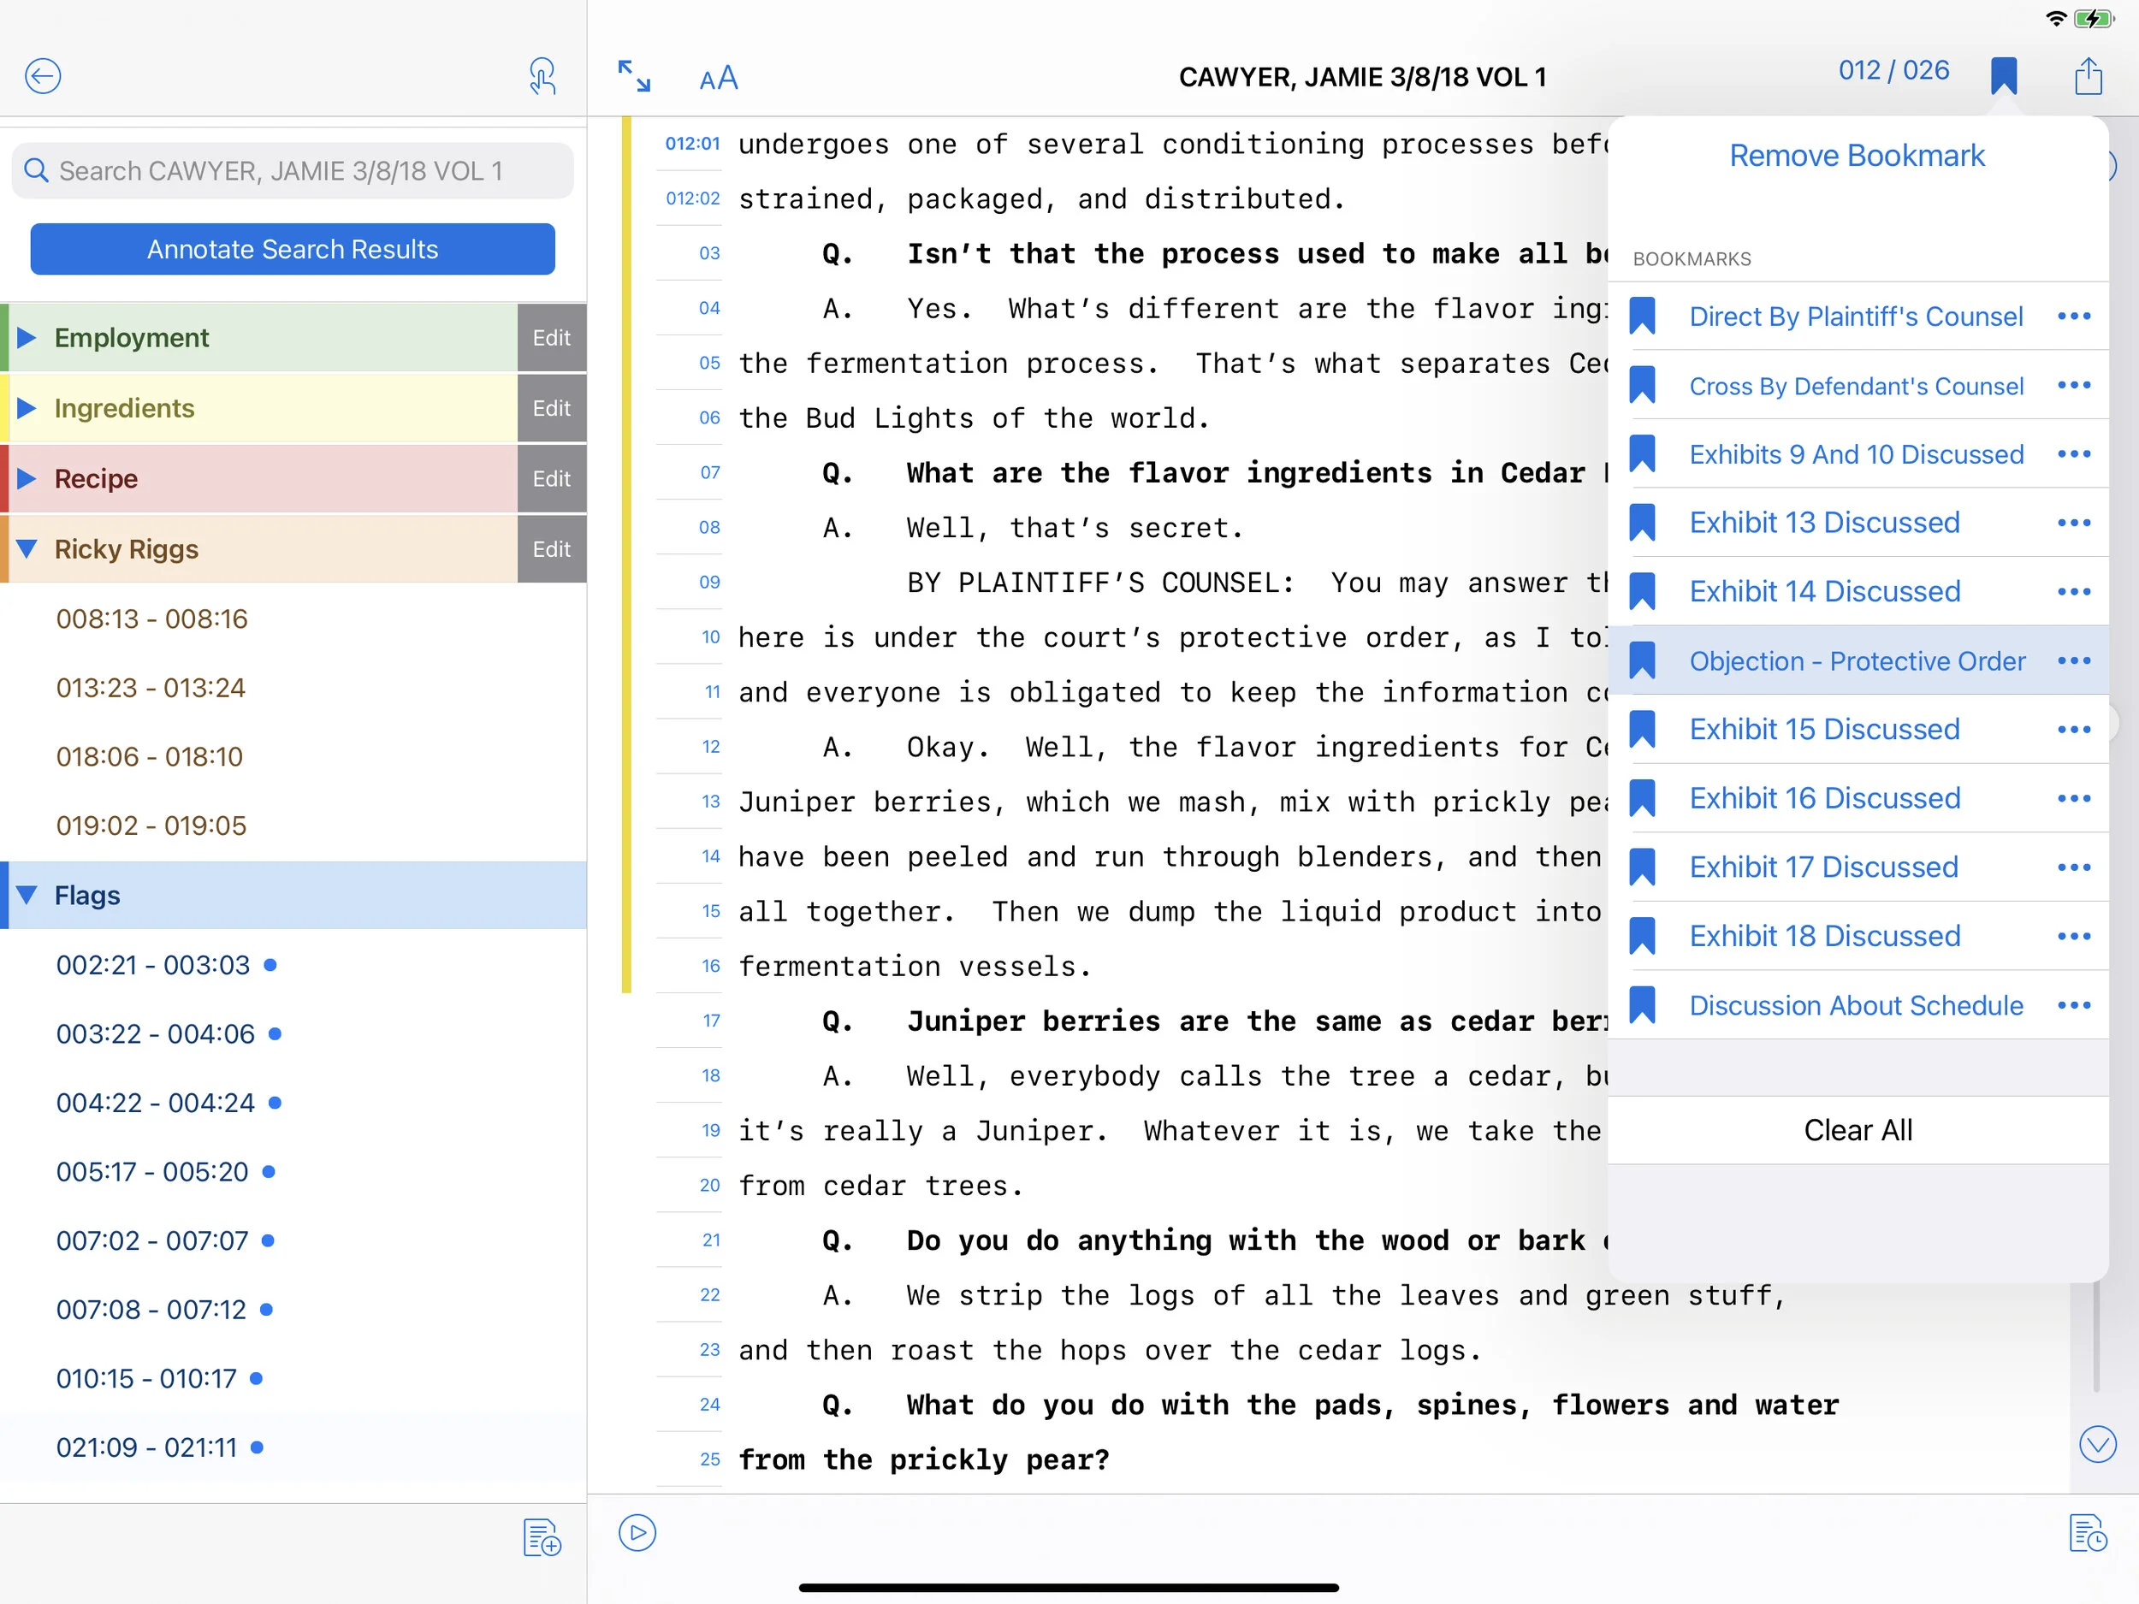The width and height of the screenshot is (2139, 1604).
Task: Tap Clear All to remove all bookmarks
Action: point(1858,1129)
